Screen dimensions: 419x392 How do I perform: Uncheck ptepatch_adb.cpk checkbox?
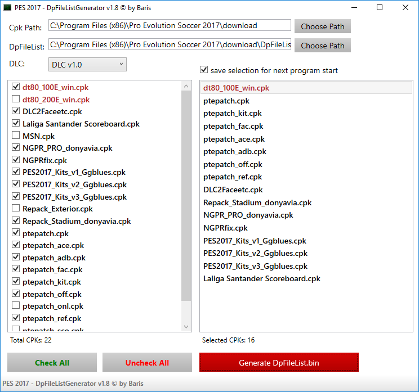[x=16, y=257]
